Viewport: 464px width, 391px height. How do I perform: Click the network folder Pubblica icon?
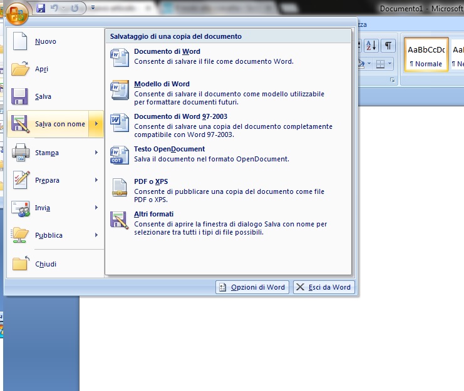(20, 235)
